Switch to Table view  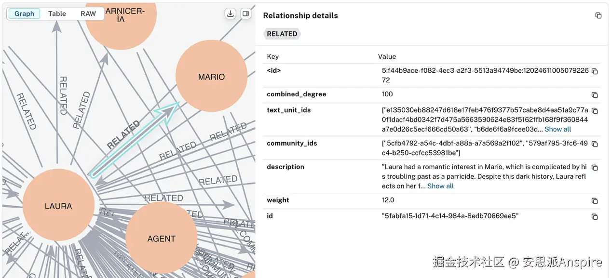coord(57,13)
